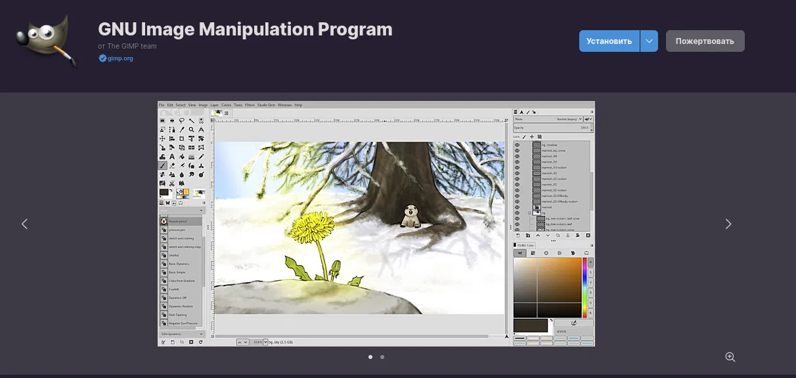Select the second carousel pagination dot

click(x=382, y=357)
